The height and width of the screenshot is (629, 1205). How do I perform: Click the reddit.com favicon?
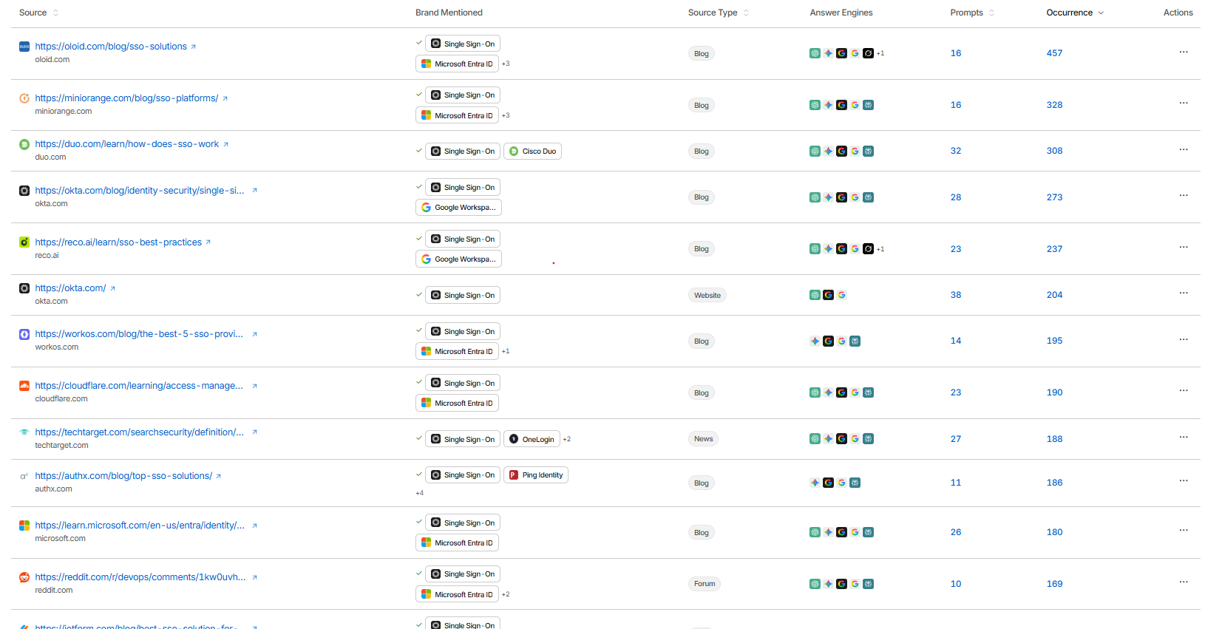tap(24, 577)
